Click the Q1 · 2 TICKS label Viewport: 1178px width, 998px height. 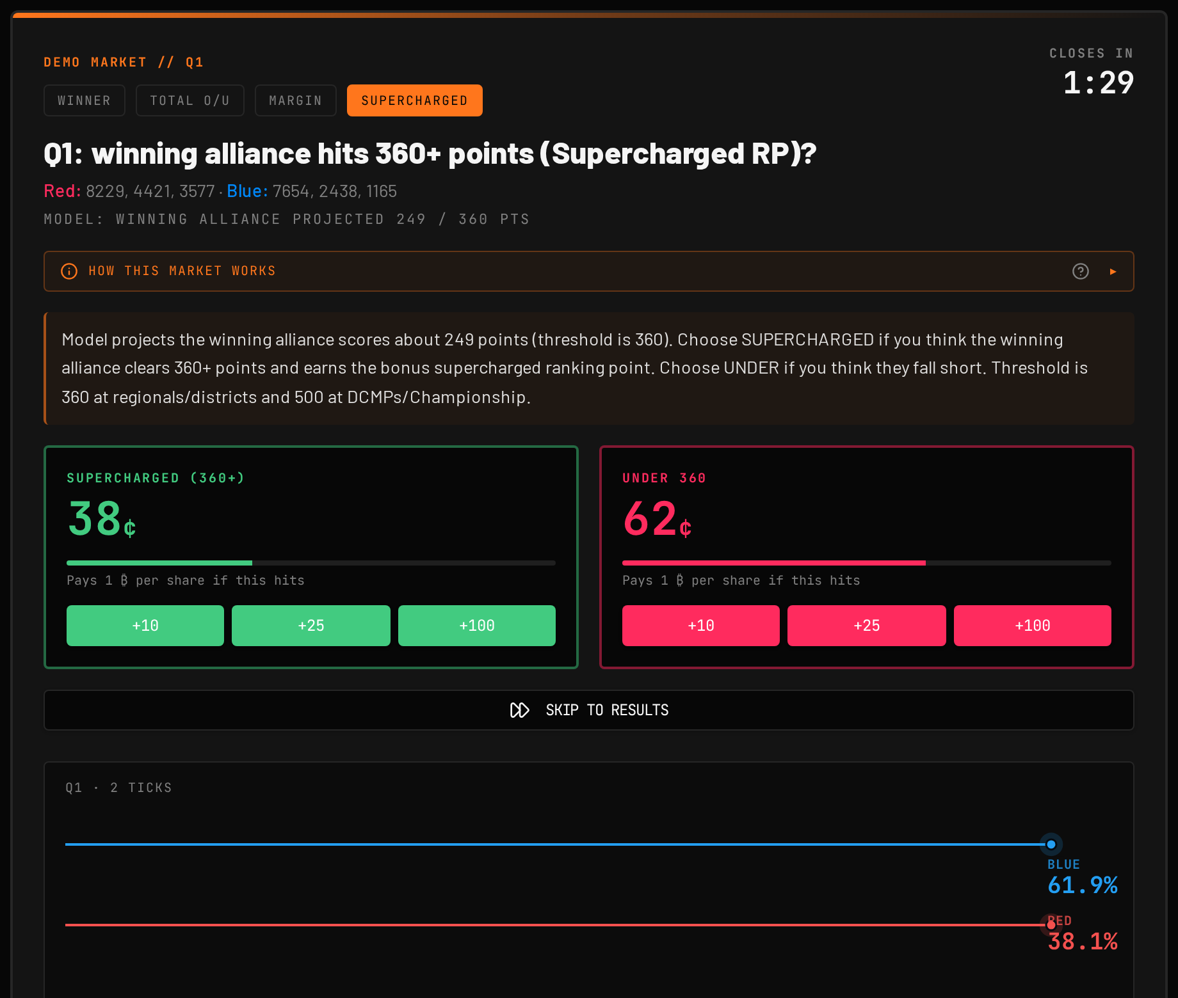[118, 788]
